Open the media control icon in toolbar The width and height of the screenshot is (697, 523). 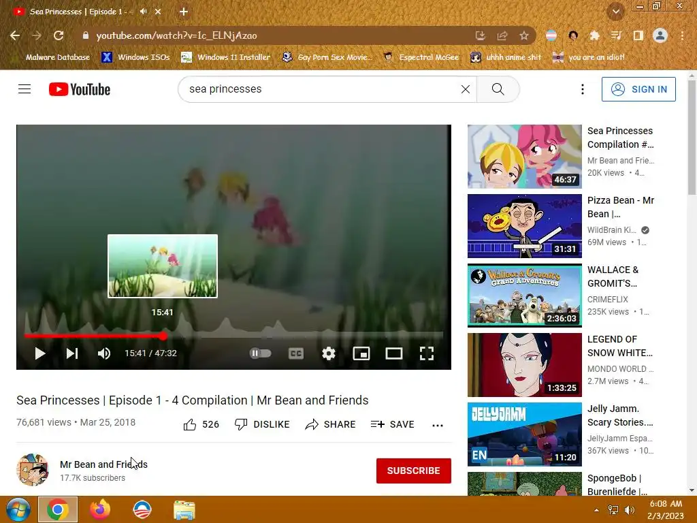[616, 35]
